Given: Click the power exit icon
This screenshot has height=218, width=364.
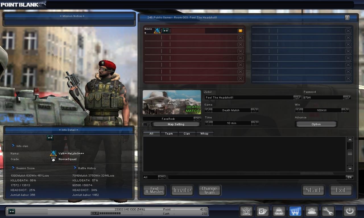Looking at the screenshot, I should tap(349, 211).
